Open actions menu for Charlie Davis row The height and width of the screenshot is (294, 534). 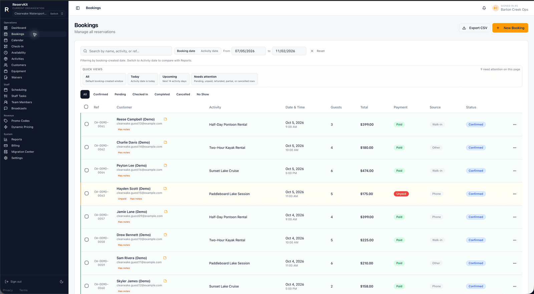pos(515,148)
